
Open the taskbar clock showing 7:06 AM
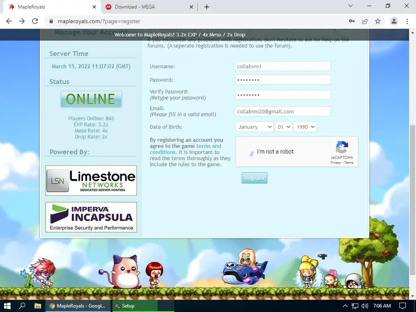tap(382, 306)
